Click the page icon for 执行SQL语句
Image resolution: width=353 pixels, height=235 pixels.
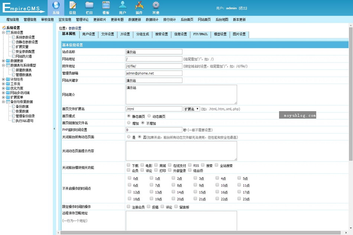tap(13, 120)
